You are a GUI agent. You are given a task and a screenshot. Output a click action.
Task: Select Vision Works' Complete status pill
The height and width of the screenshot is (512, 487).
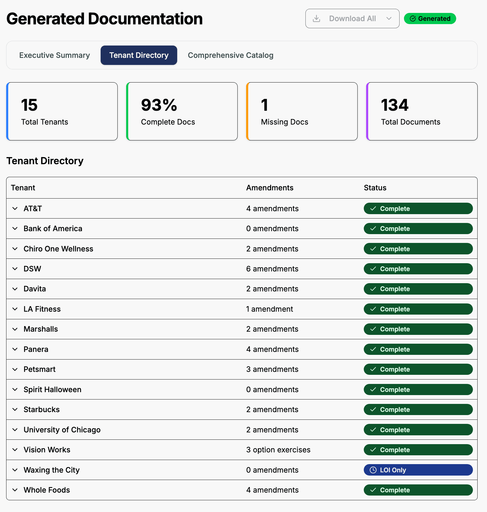(418, 450)
